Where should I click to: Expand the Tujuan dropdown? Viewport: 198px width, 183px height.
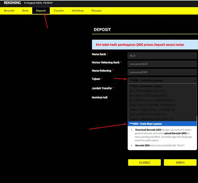(162, 81)
